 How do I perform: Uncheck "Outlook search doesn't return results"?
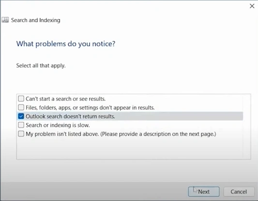(21, 116)
